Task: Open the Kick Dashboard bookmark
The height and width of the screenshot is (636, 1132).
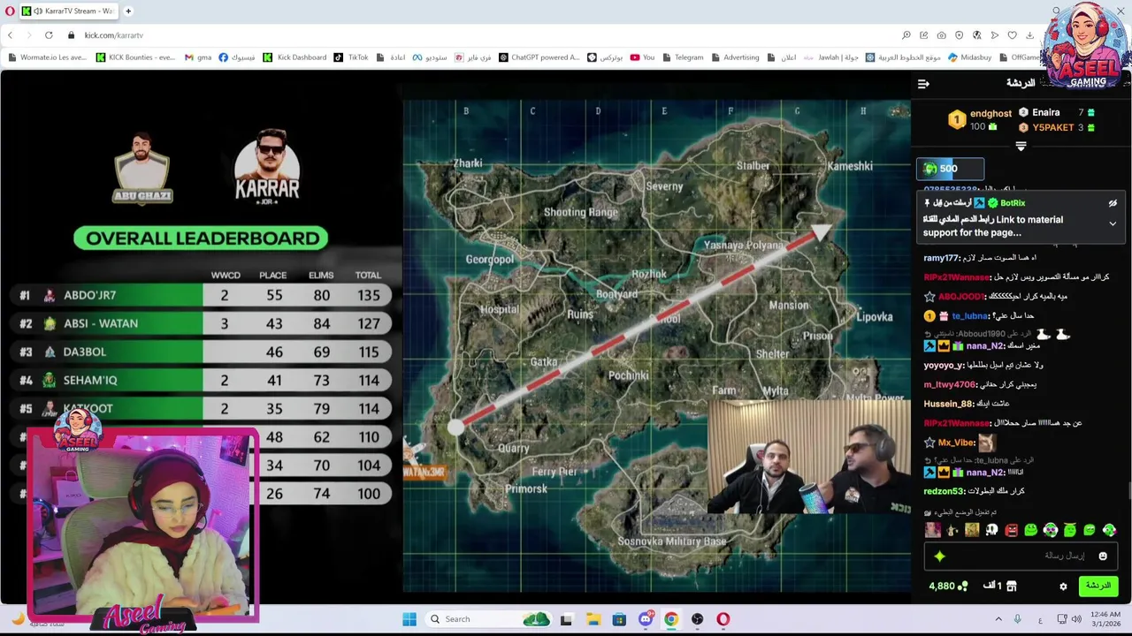Action: click(294, 57)
